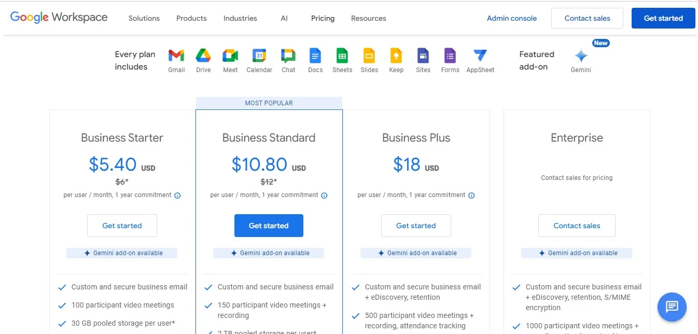Open the Gemini featured add-on icon
698x334 pixels.
(581, 55)
